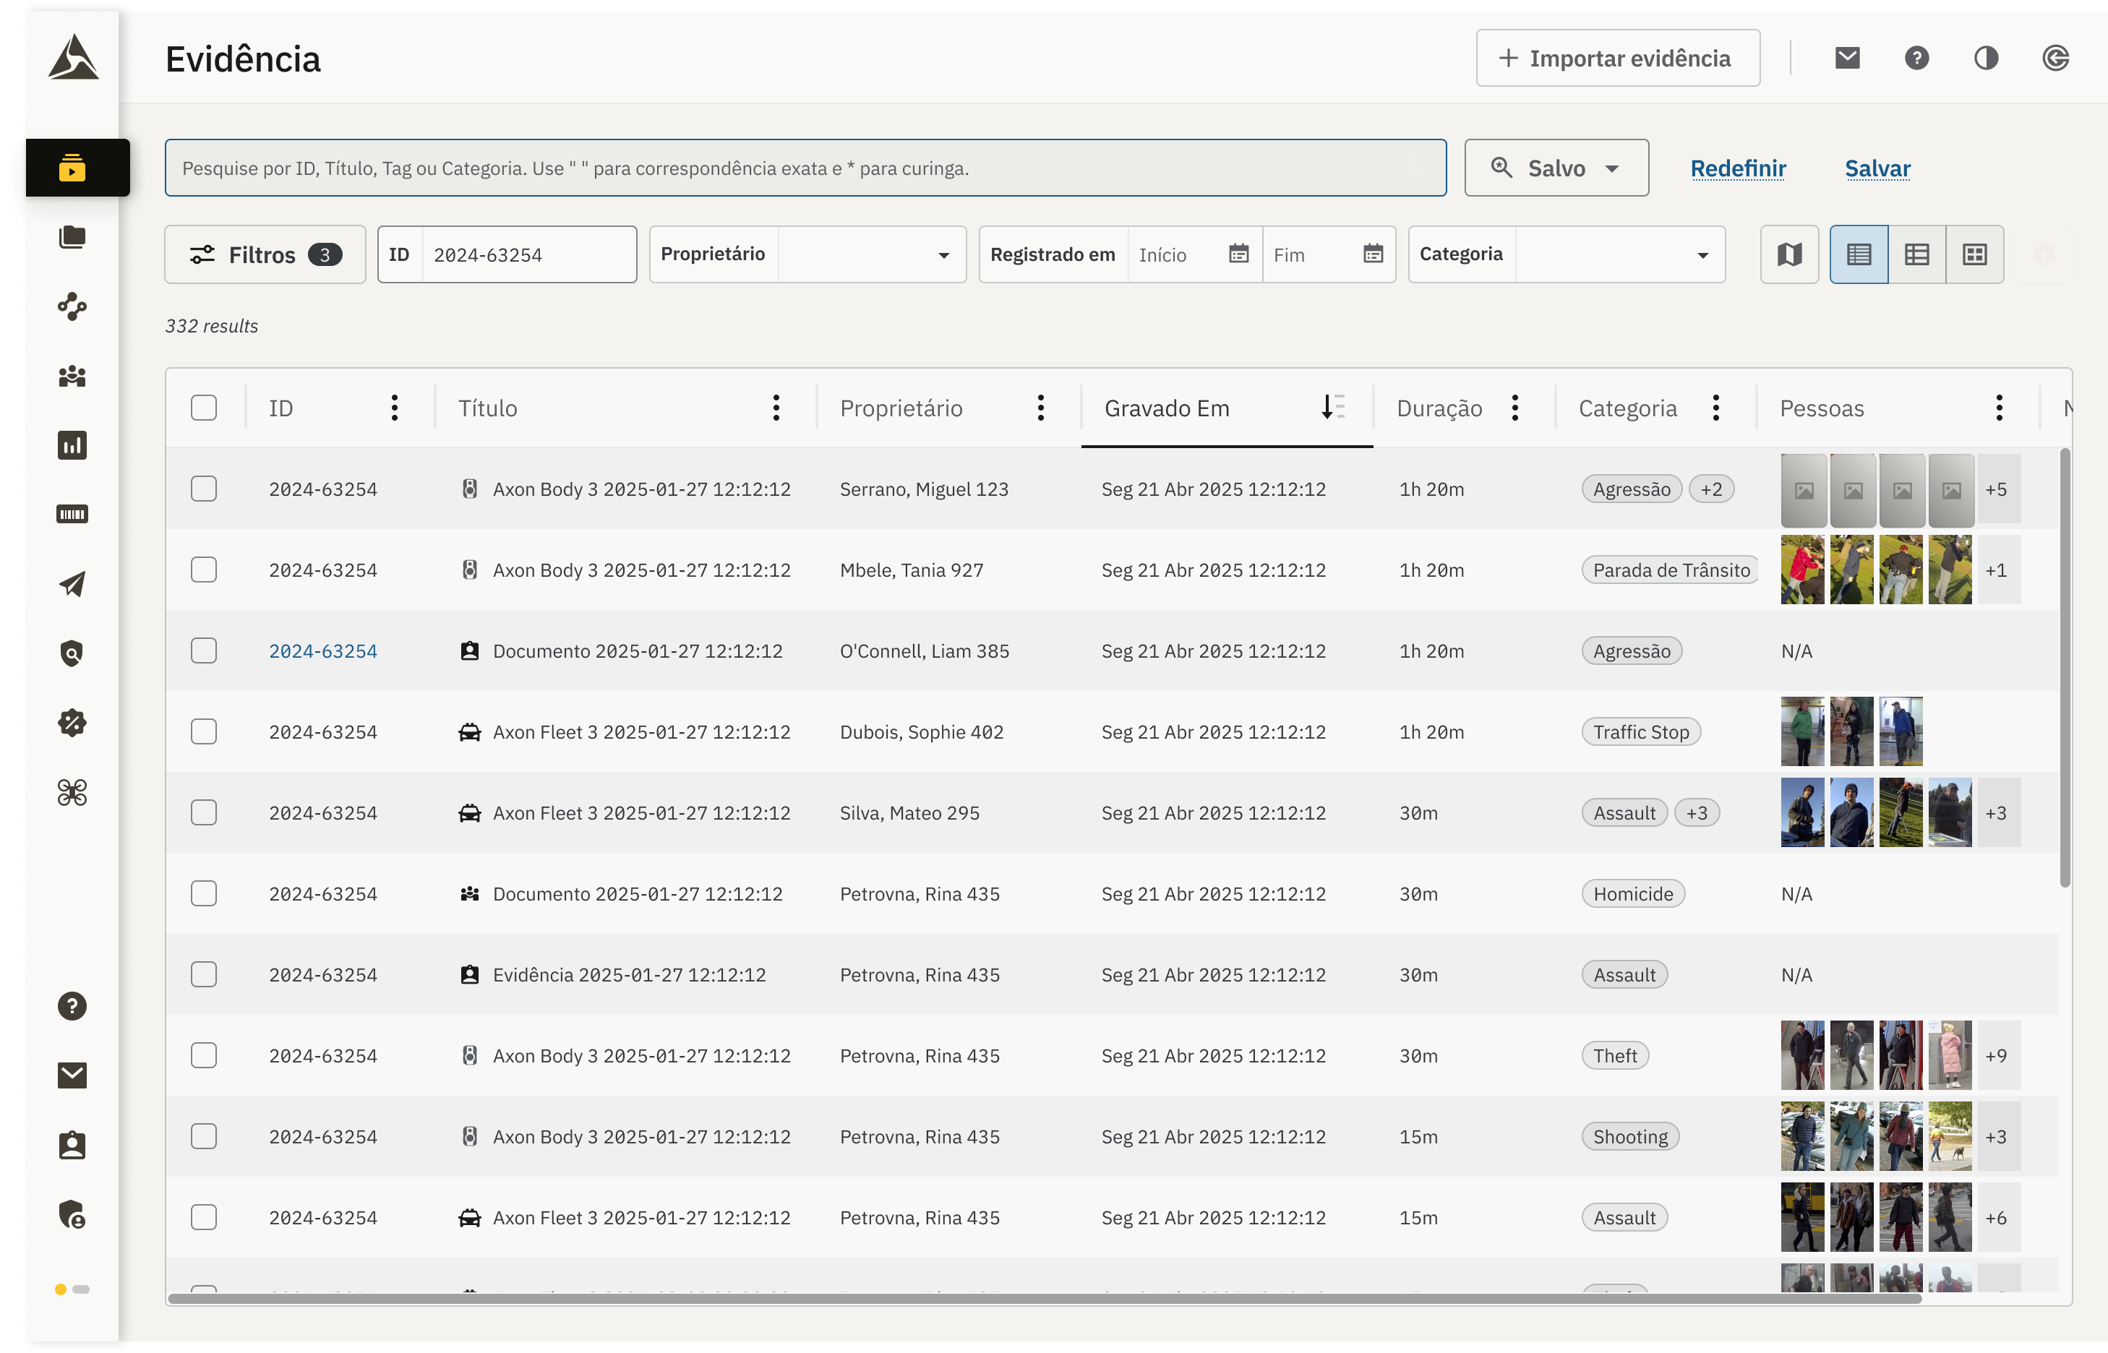
Task: Check the select-all checkbox in the table header
Action: click(204, 408)
